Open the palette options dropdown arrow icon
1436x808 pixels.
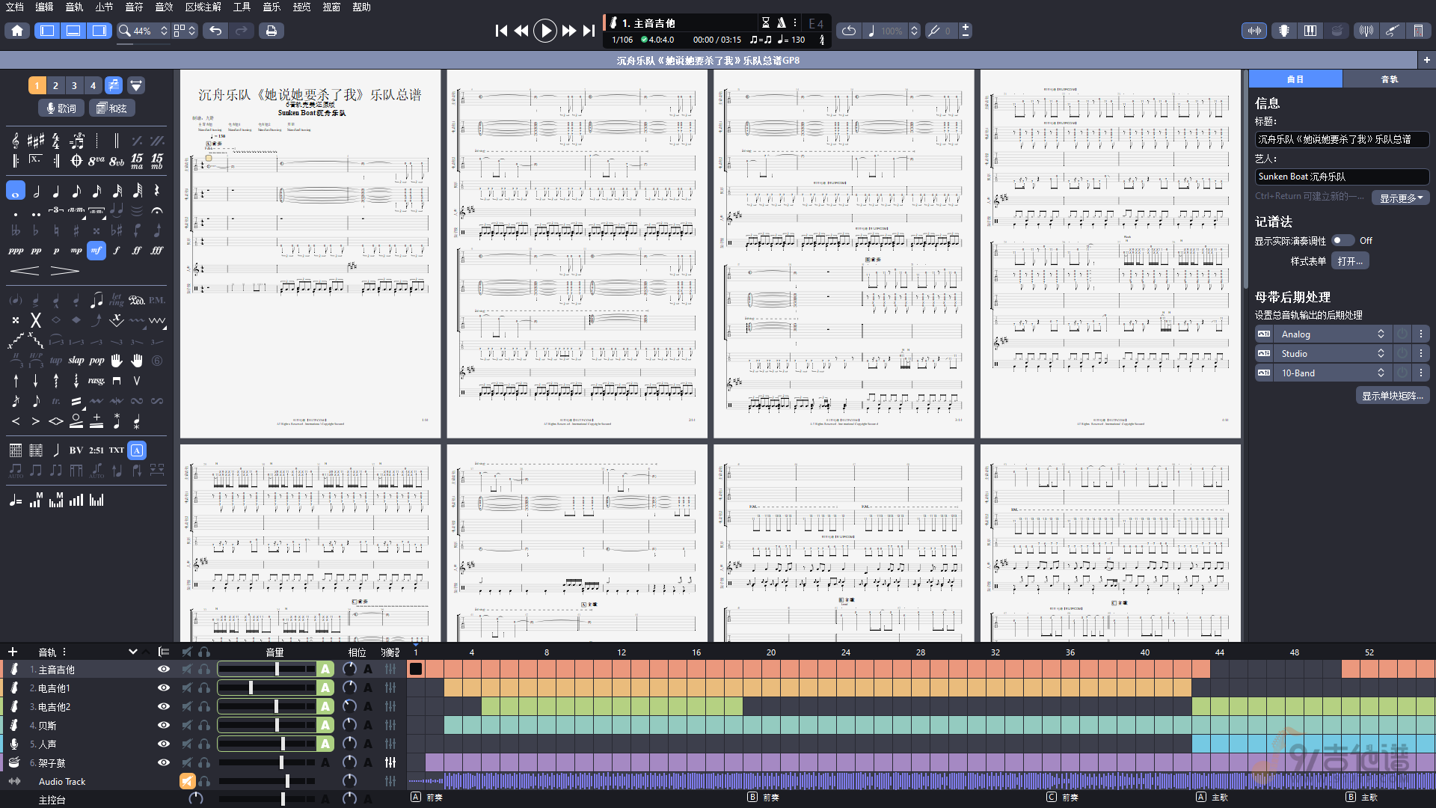[x=136, y=85]
